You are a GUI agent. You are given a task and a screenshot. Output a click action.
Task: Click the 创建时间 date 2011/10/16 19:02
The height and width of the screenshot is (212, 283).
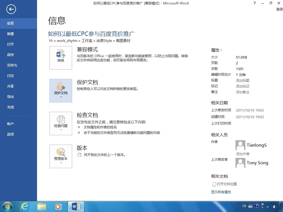tap(250, 117)
